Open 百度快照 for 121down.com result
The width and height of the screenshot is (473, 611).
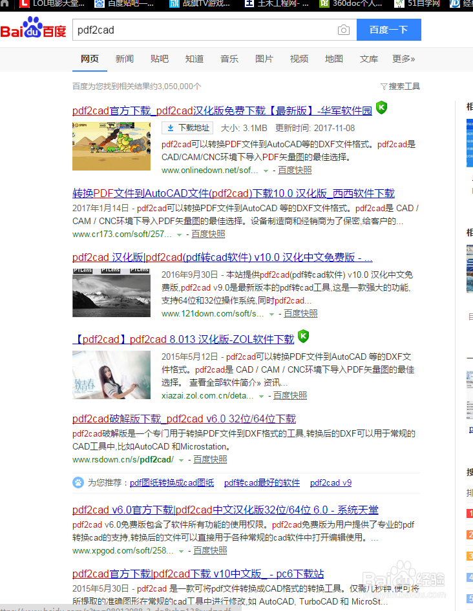pos(300,314)
